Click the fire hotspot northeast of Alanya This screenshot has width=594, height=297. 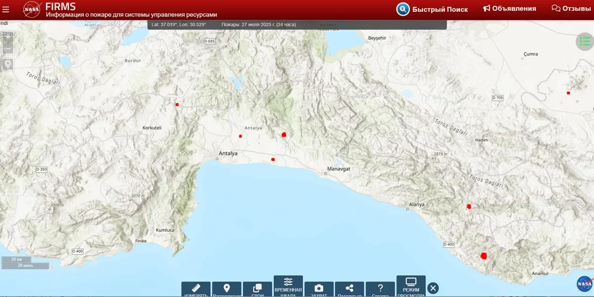[x=469, y=206]
